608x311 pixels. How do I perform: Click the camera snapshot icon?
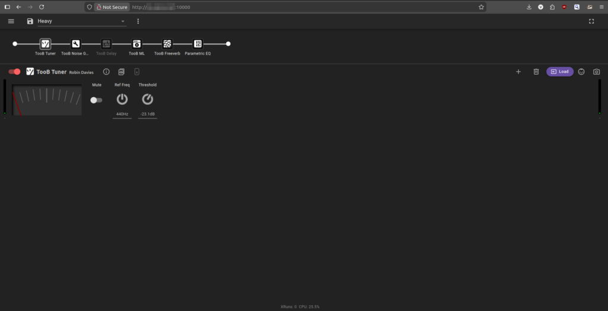coord(597,72)
